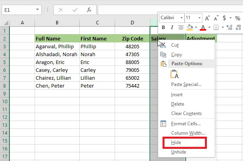The width and height of the screenshot is (243, 161).
Task: Apply the red Font Color button
Action: coord(203,27)
